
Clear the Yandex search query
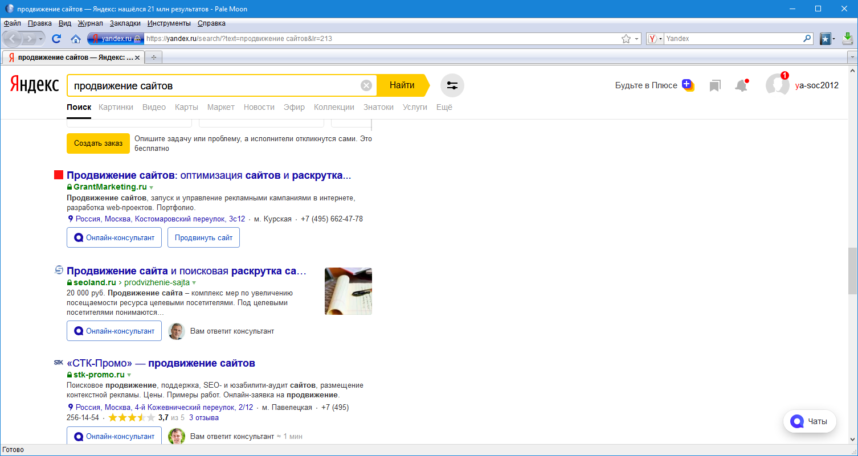click(x=366, y=85)
